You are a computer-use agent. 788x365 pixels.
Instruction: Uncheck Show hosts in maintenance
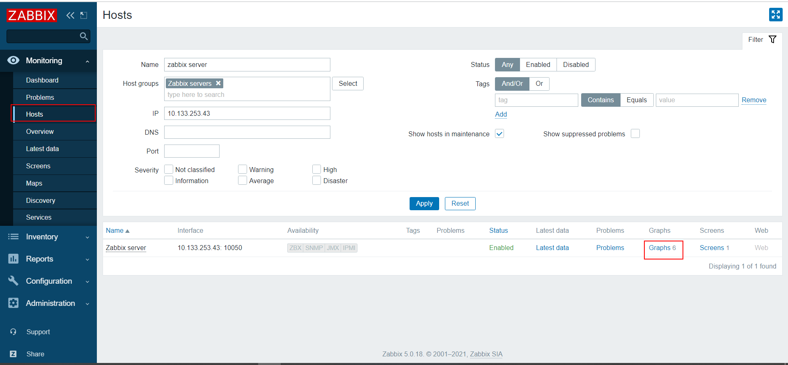pyautogui.click(x=499, y=133)
